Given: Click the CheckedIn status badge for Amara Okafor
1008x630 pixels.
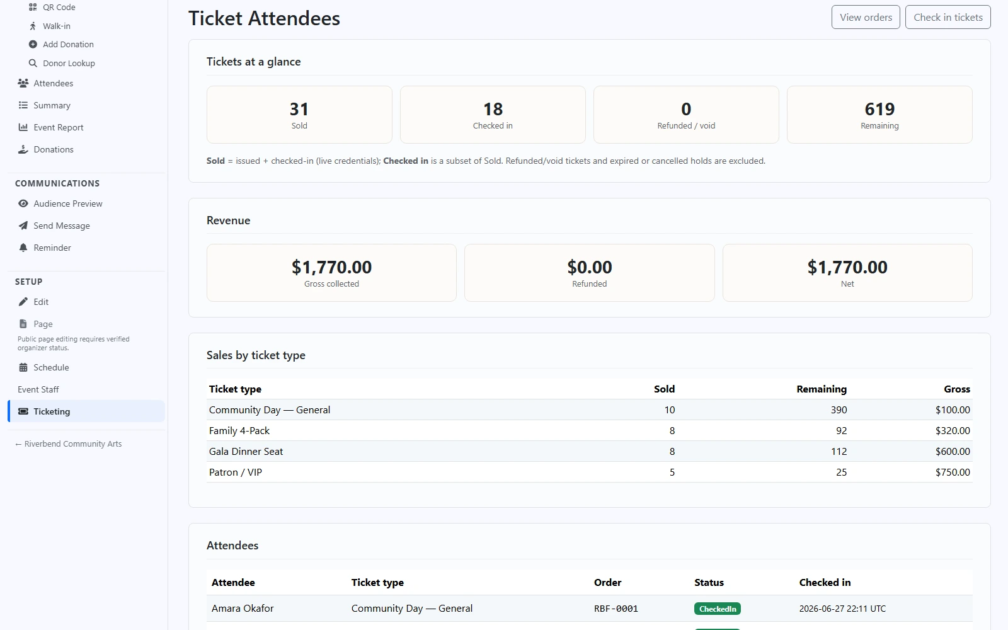Looking at the screenshot, I should click(718, 609).
